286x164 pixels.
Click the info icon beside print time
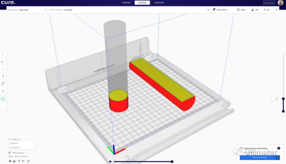[x=279, y=148]
